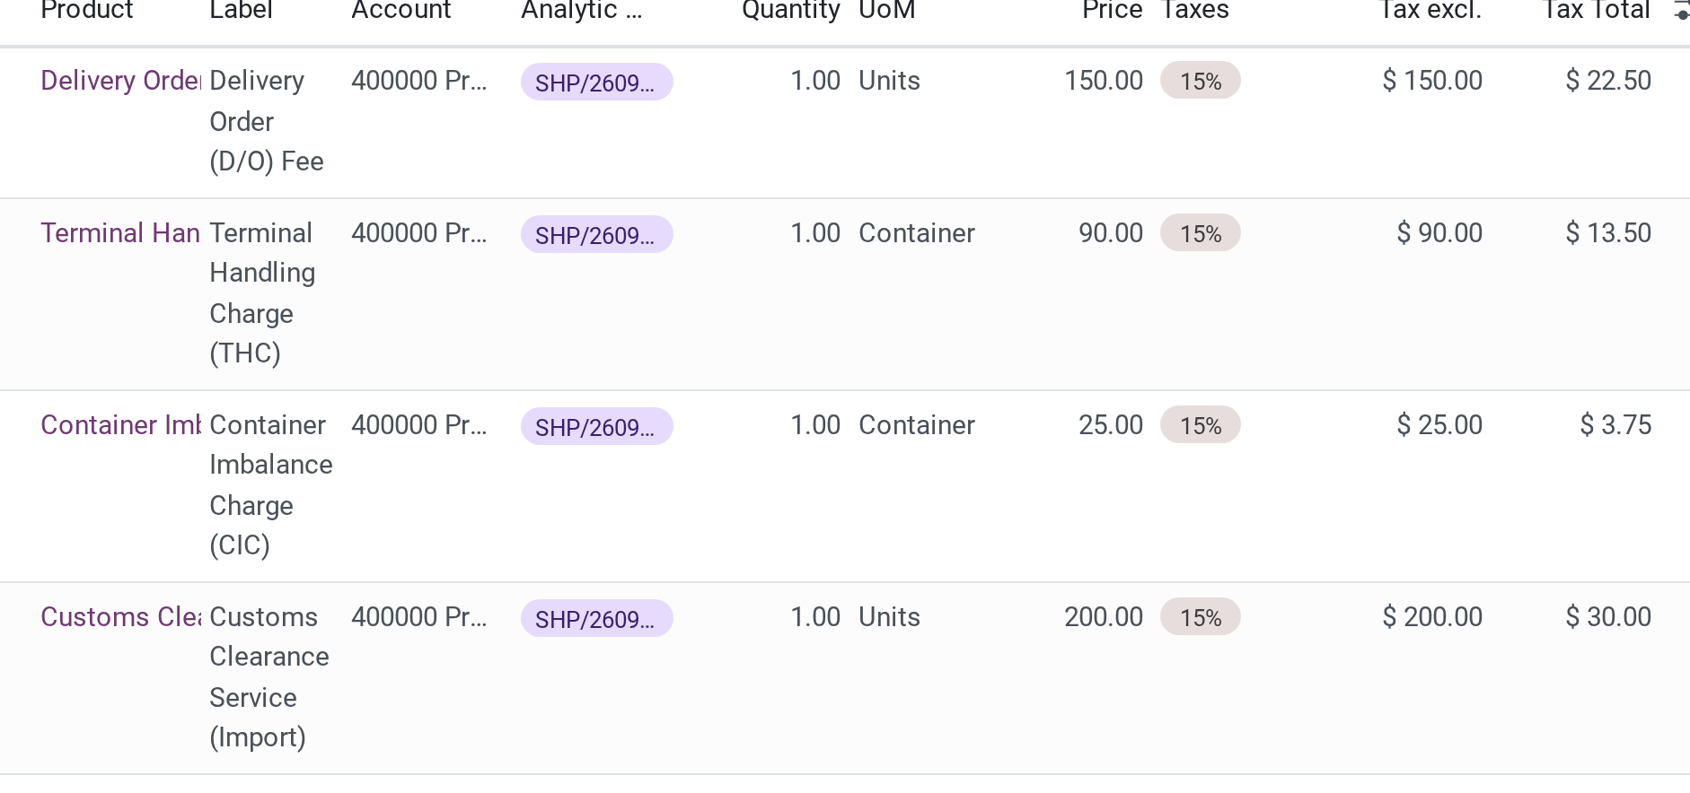Edit the Customs Clearance Service (Import) label
Image resolution: width=1690 pixels, height=793 pixels.
pos(269,677)
